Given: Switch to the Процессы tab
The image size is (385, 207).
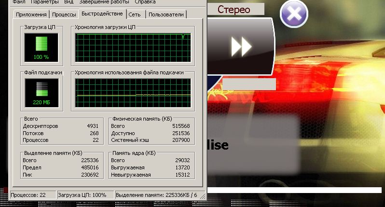Looking at the screenshot, I should 64,15.
